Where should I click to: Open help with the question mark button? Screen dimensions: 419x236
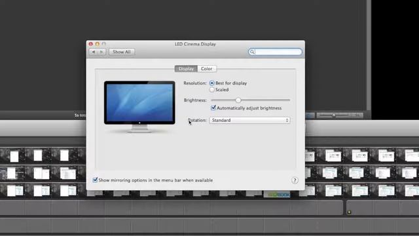tap(295, 180)
